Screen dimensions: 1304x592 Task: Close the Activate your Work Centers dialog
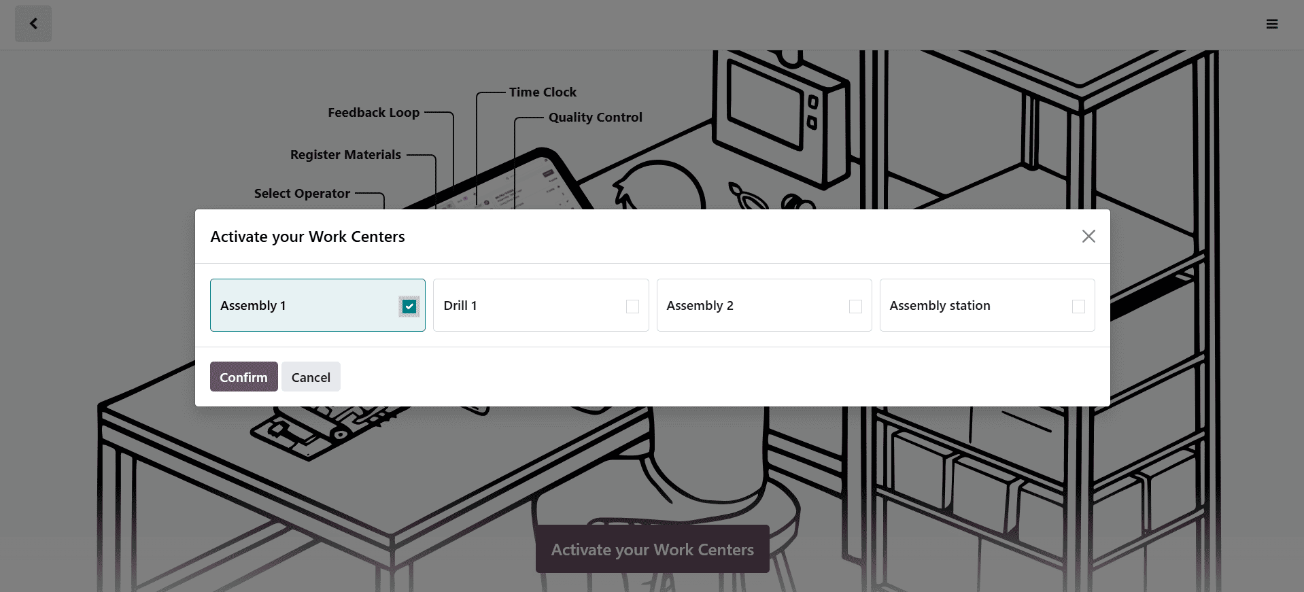click(x=1088, y=236)
